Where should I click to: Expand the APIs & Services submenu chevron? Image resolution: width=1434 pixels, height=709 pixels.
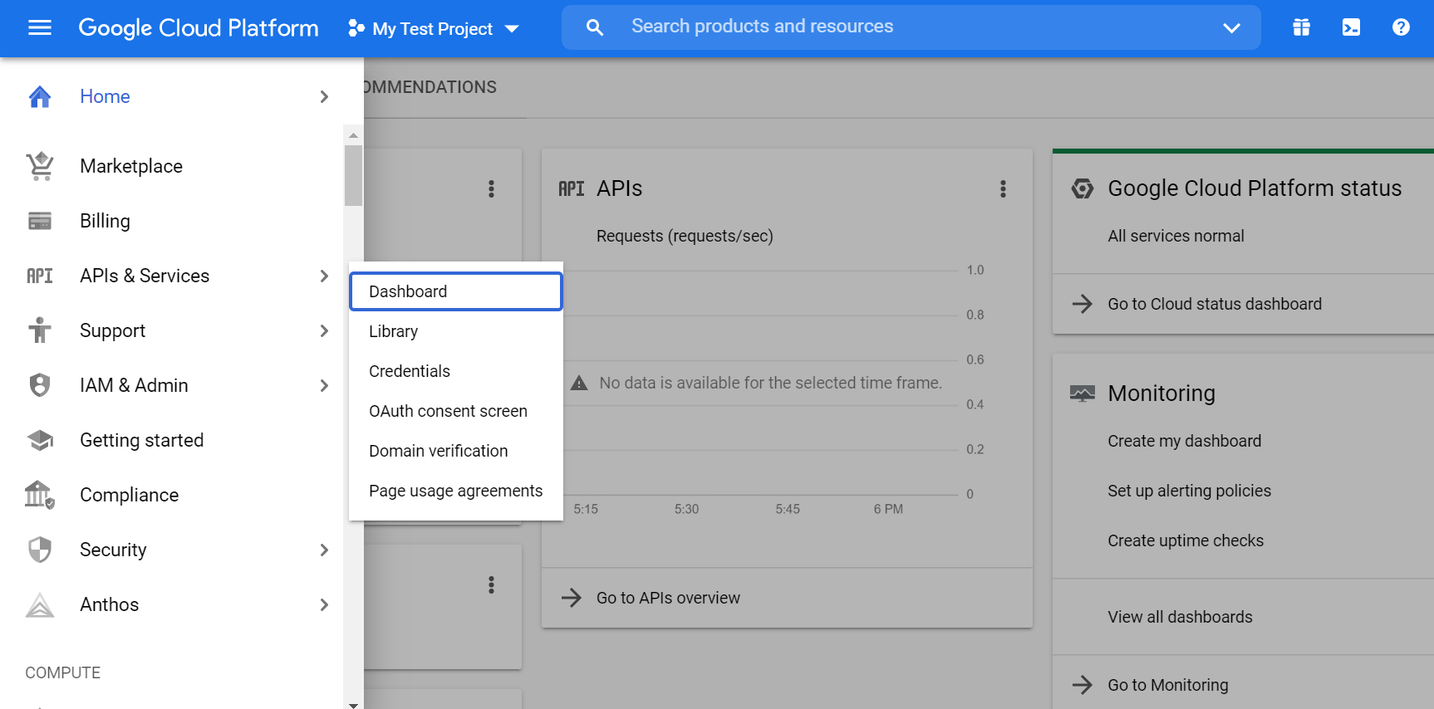pyautogui.click(x=324, y=276)
